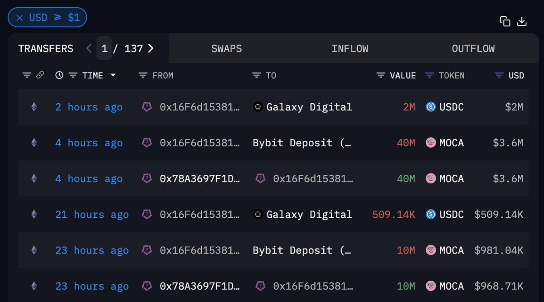The width and height of the screenshot is (544, 302).
Task: Click the 21 hours ago timestamp link
Action: [92, 215]
